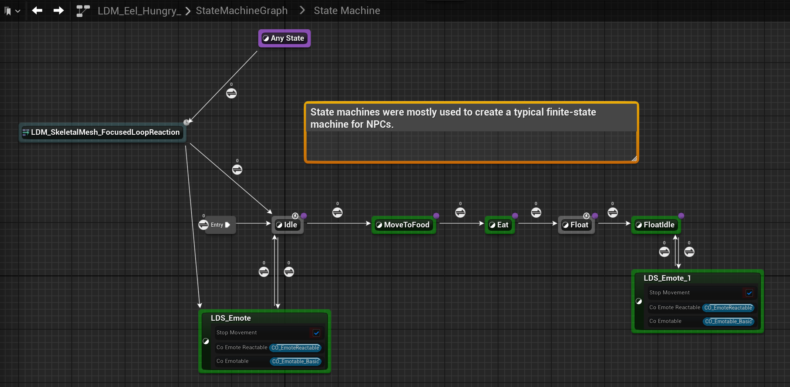Click the gray pin on FocusedLoopReaction node
This screenshot has width=790, height=387.
point(186,122)
